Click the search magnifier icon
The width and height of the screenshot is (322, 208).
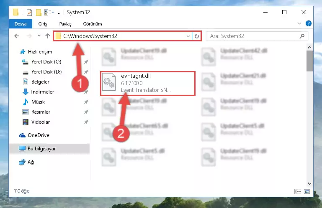pyautogui.click(x=302, y=36)
